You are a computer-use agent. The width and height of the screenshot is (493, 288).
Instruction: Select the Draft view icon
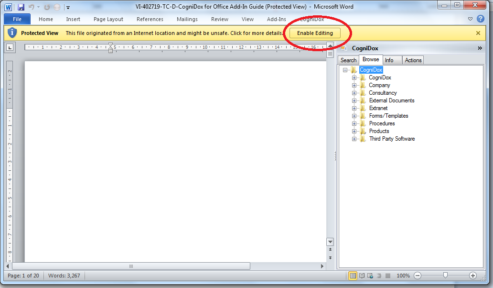pyautogui.click(x=387, y=276)
